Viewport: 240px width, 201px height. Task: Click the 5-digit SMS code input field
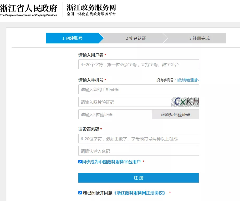[115, 114]
